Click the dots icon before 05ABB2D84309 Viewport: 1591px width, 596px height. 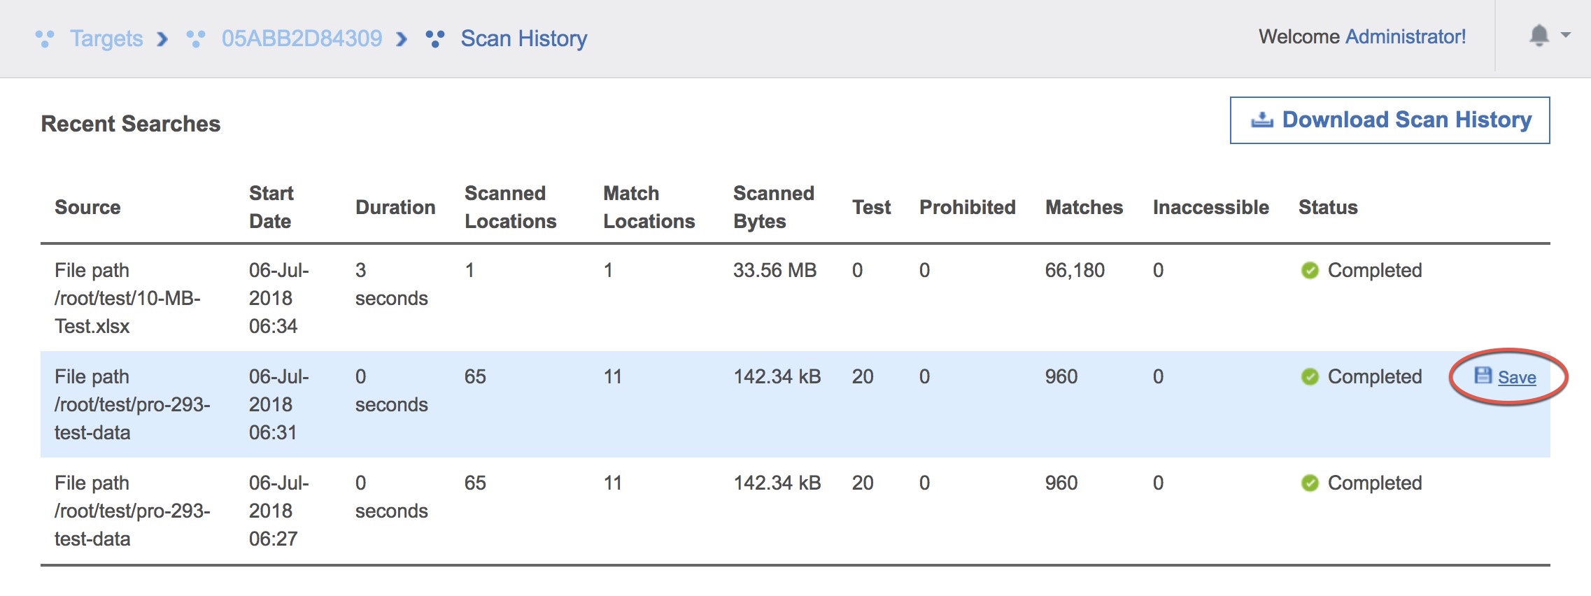pos(196,38)
